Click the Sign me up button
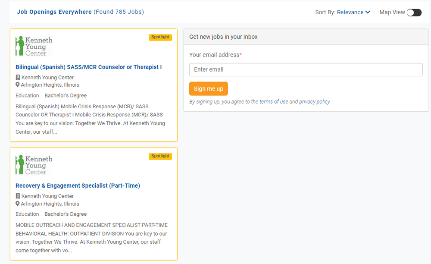The height and width of the screenshot is (264, 431). 208,88
